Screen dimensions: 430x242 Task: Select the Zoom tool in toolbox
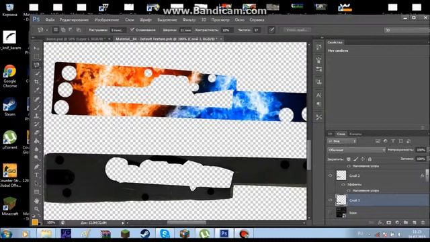(36, 209)
